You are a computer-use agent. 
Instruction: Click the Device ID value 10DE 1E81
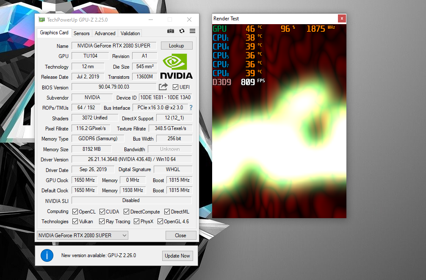[166, 97]
